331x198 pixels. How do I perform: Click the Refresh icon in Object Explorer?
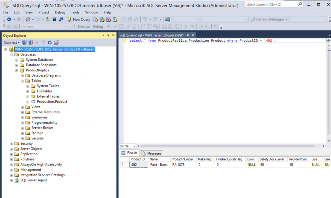[x=50, y=43]
